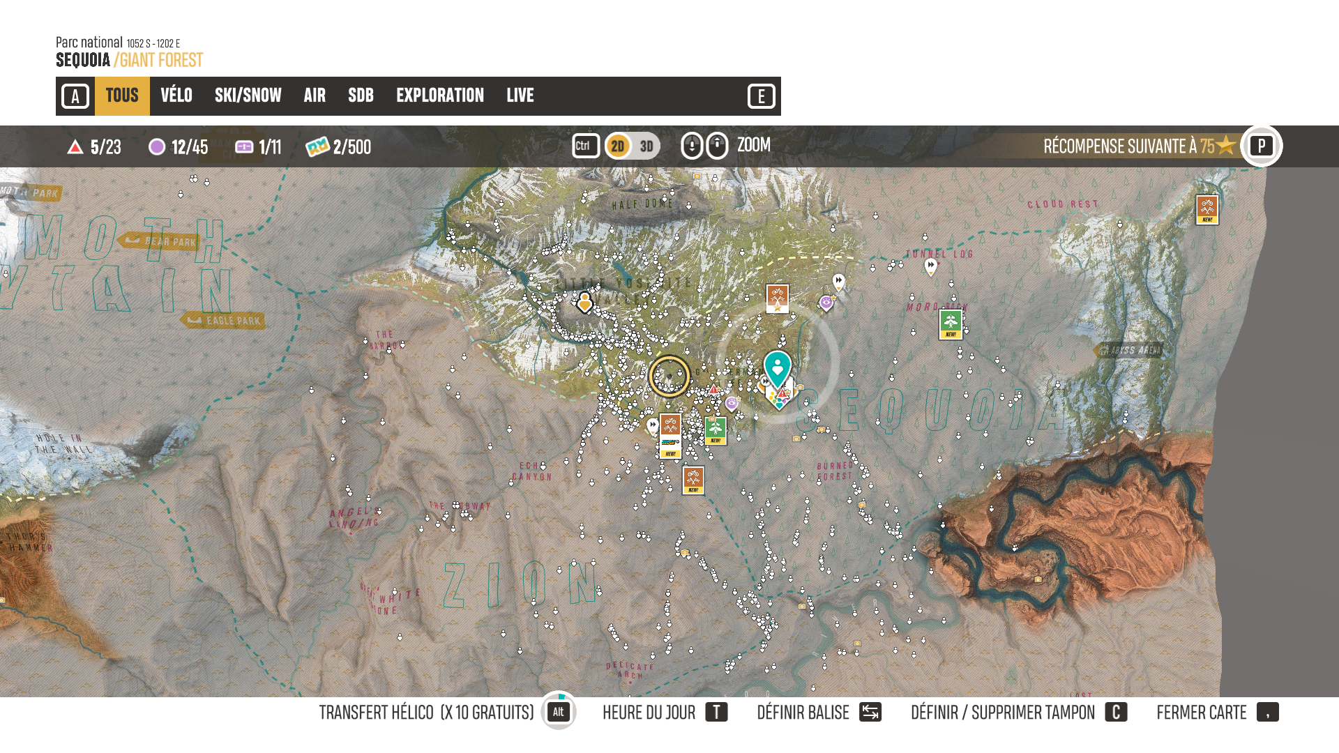Open next reward with P button

(x=1261, y=146)
